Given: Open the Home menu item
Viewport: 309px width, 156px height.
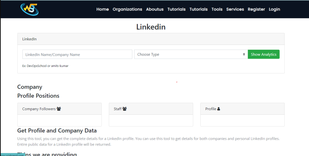Looking at the screenshot, I should coord(103,9).
